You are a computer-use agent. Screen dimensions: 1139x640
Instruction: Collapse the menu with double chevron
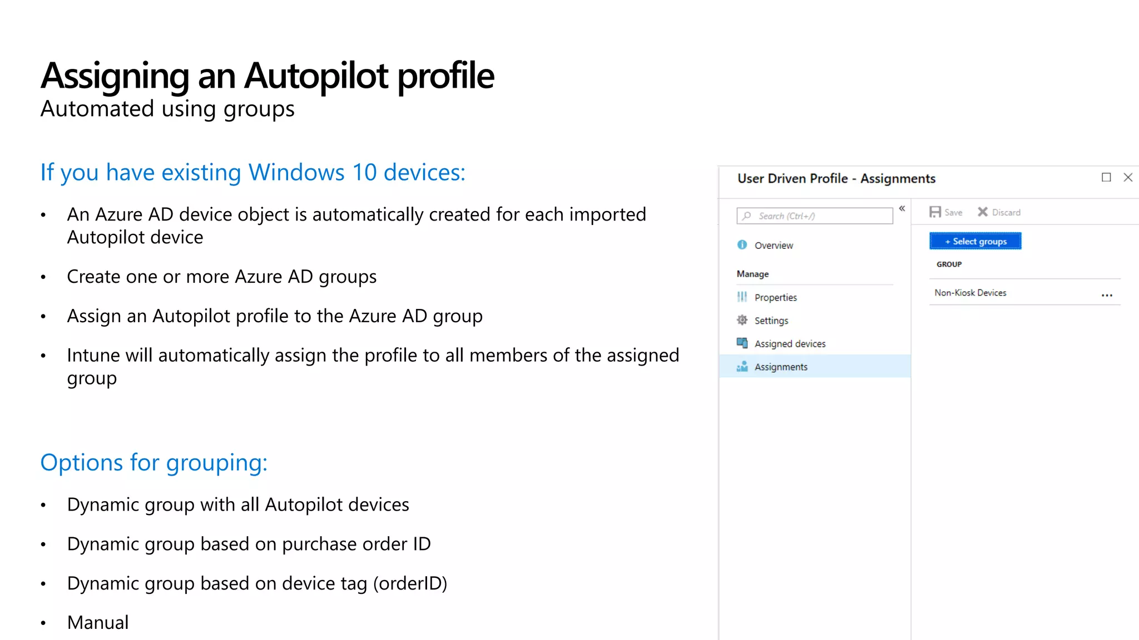(902, 208)
